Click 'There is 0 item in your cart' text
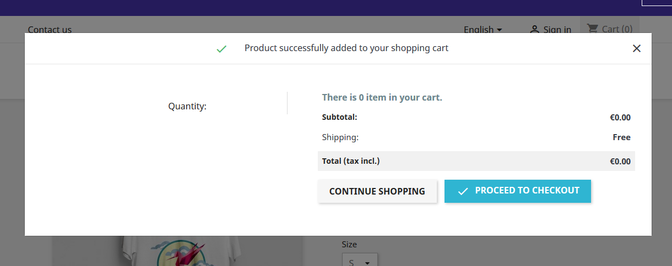 382,98
